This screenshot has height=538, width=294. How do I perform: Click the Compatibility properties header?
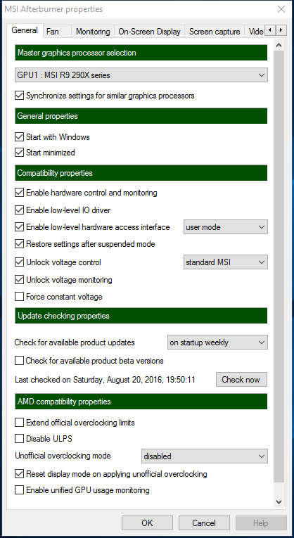[141, 173]
